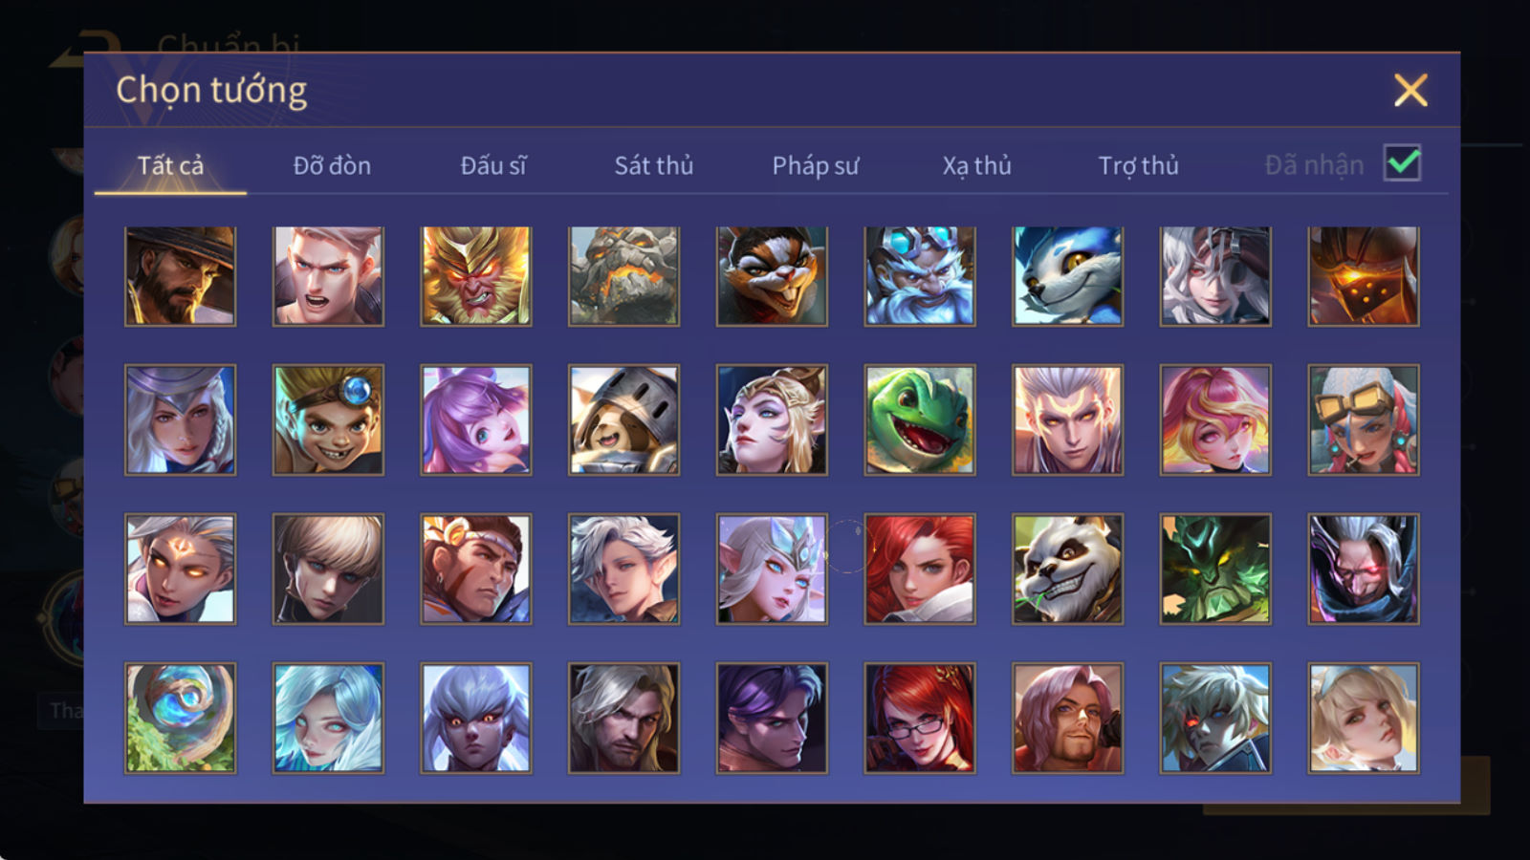The image size is (1530, 860).
Task: Pick the cowboy hat bearded hero
Action: [x=180, y=276]
